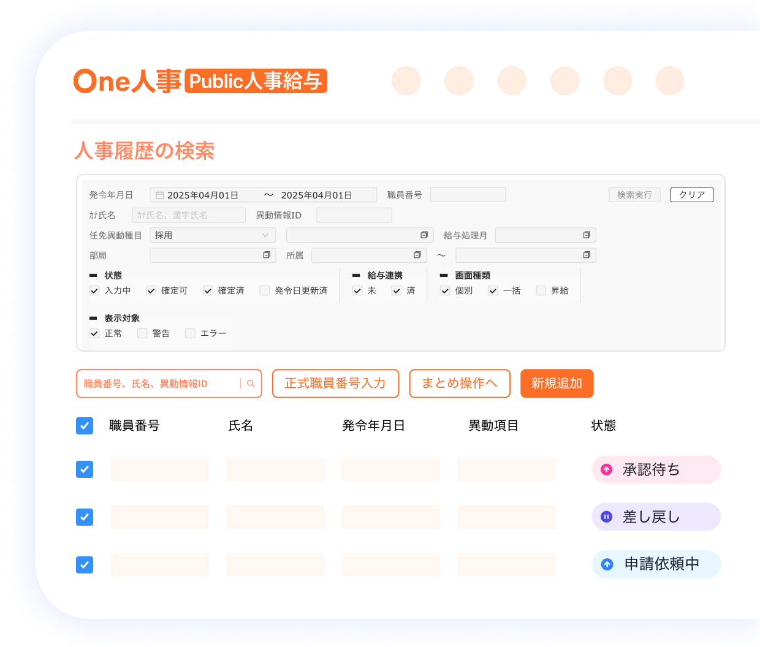
Task: Focus the 職員番号 input field
Action: tap(468, 195)
